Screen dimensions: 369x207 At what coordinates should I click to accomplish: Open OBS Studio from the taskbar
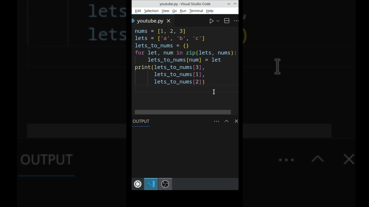tap(165, 184)
